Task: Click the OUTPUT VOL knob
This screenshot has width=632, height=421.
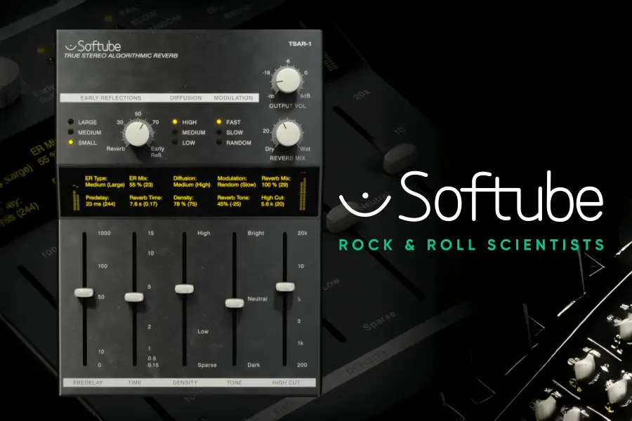Action: tap(289, 80)
